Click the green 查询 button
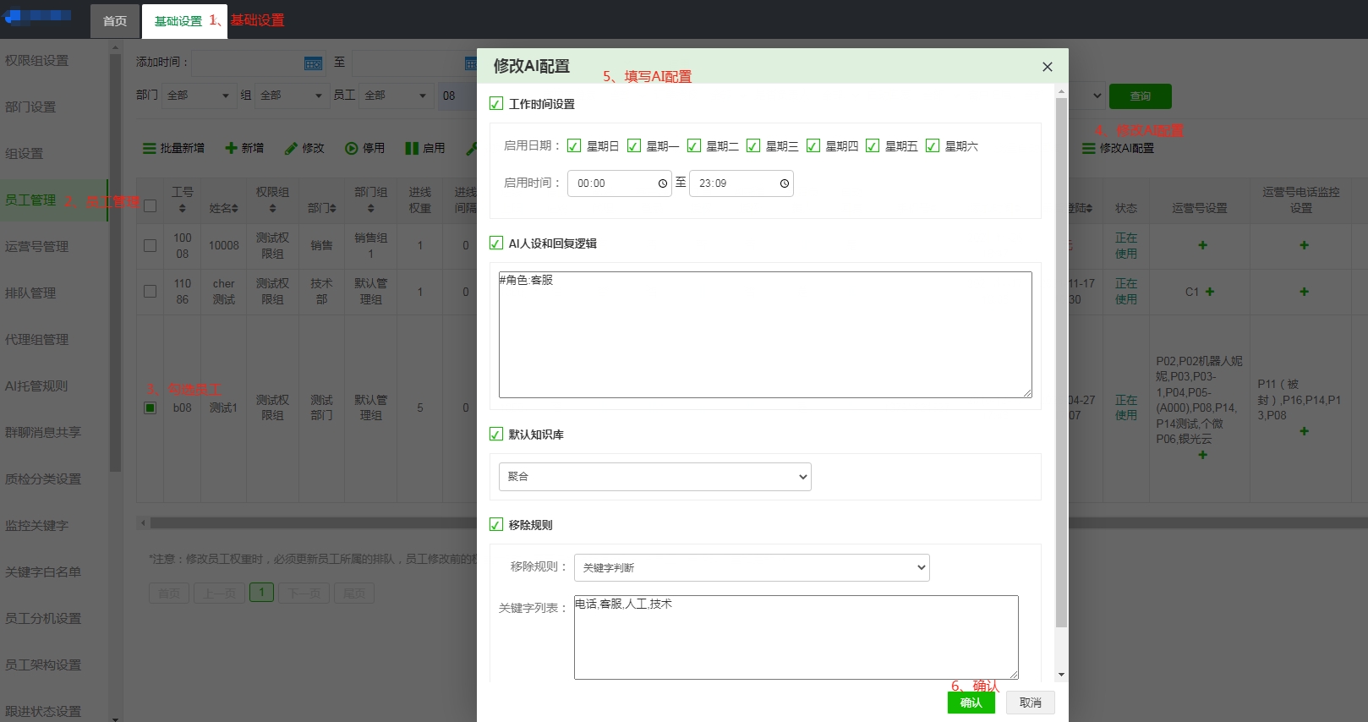Viewport: 1368px width, 722px height. pos(1140,96)
